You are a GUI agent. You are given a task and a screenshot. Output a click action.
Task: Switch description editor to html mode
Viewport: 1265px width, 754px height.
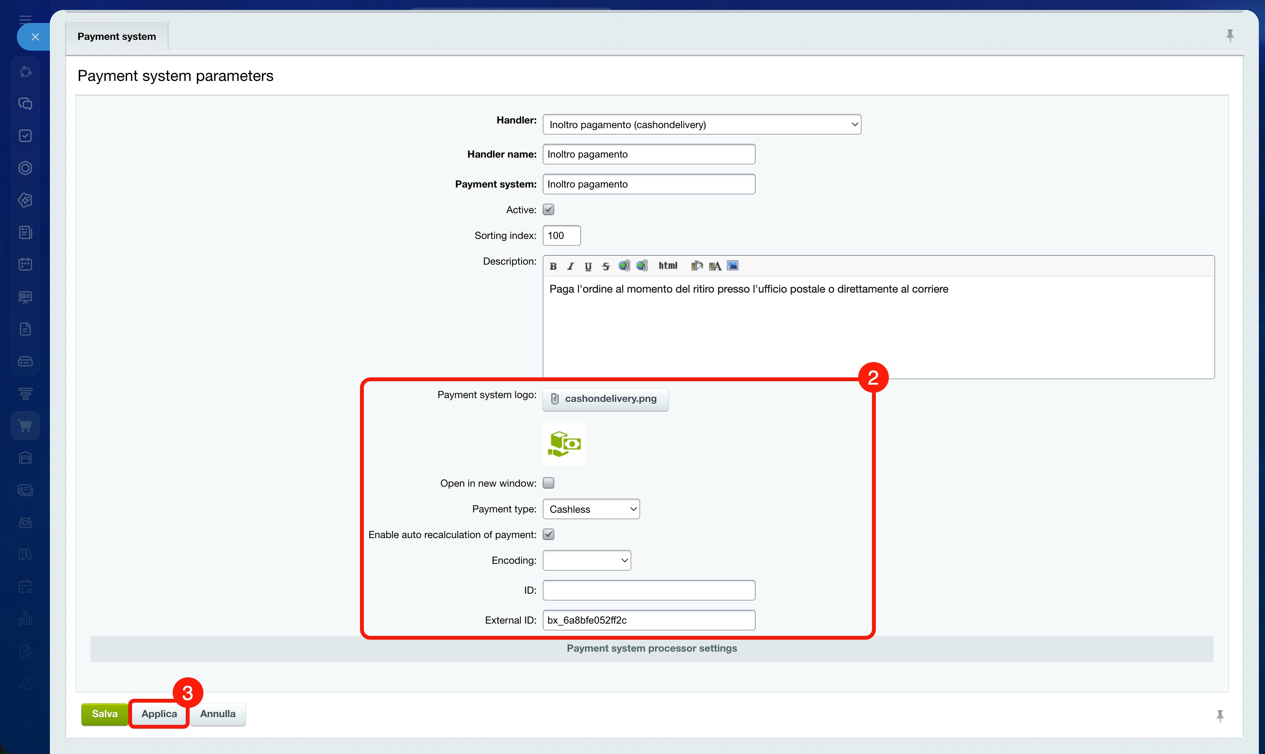coord(667,265)
